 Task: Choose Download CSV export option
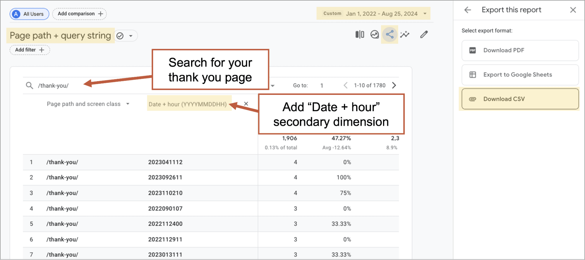[x=520, y=99]
